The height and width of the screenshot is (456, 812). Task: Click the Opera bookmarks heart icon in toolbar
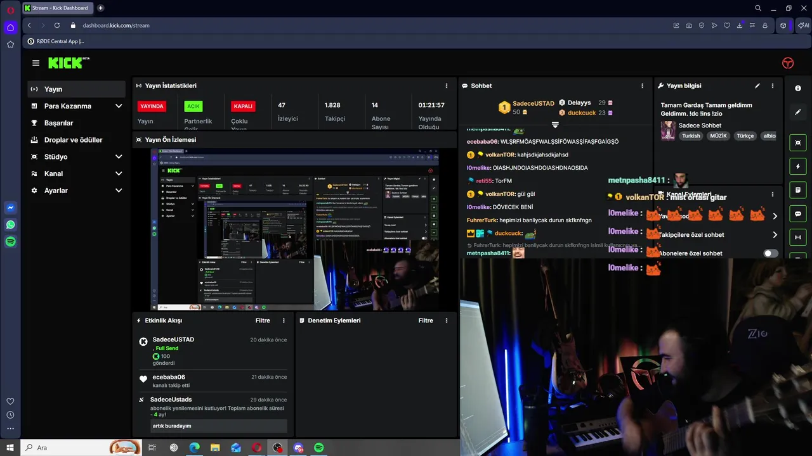tap(727, 25)
